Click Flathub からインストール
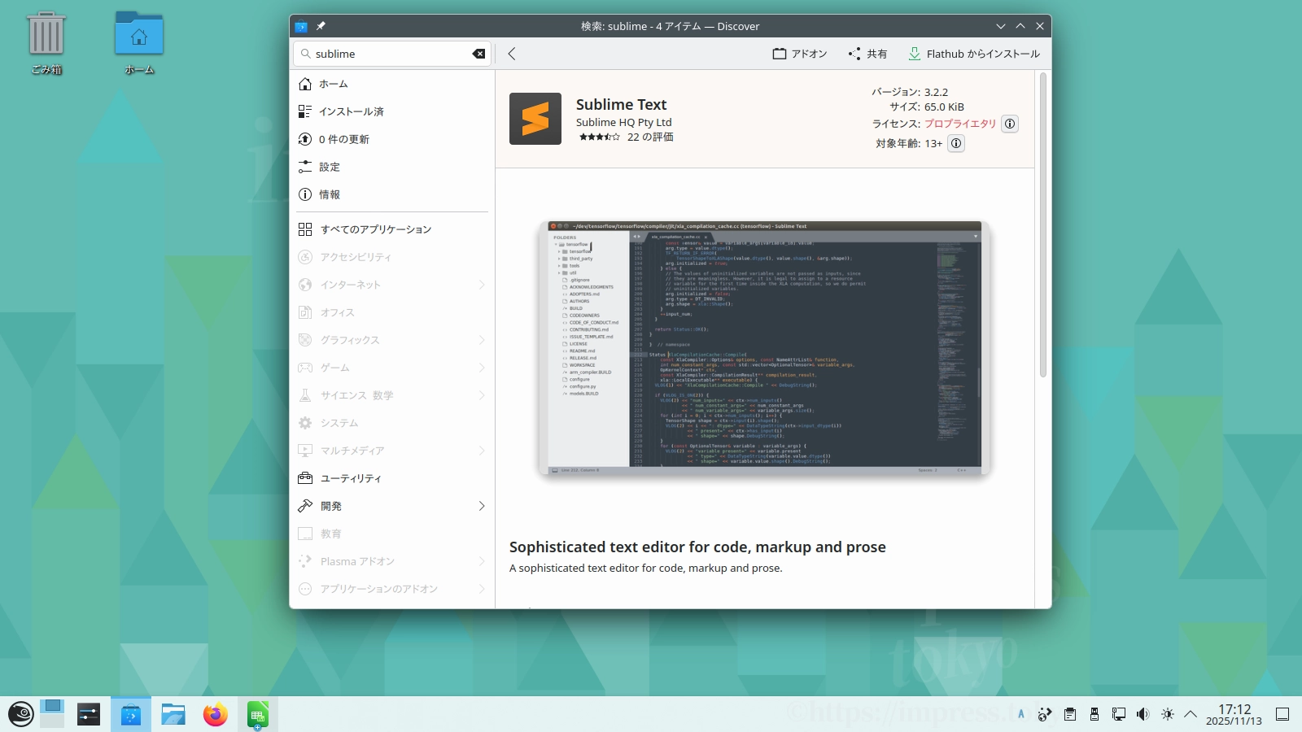This screenshot has height=732, width=1302. [974, 54]
